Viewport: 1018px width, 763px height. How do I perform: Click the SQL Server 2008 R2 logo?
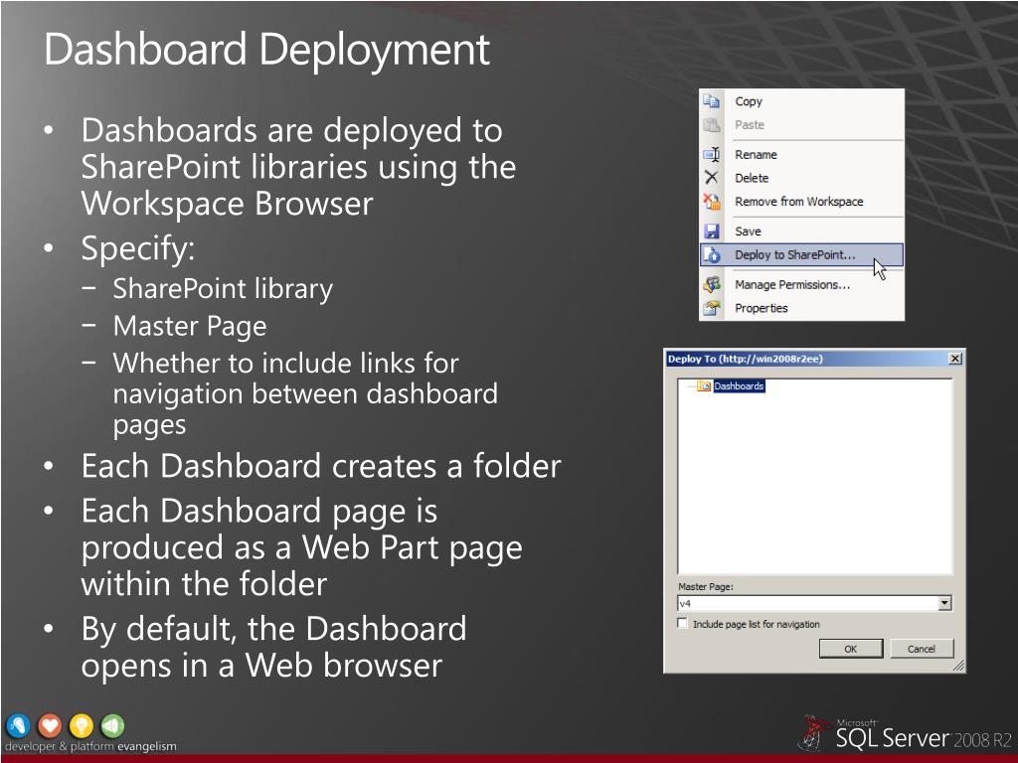click(906, 734)
